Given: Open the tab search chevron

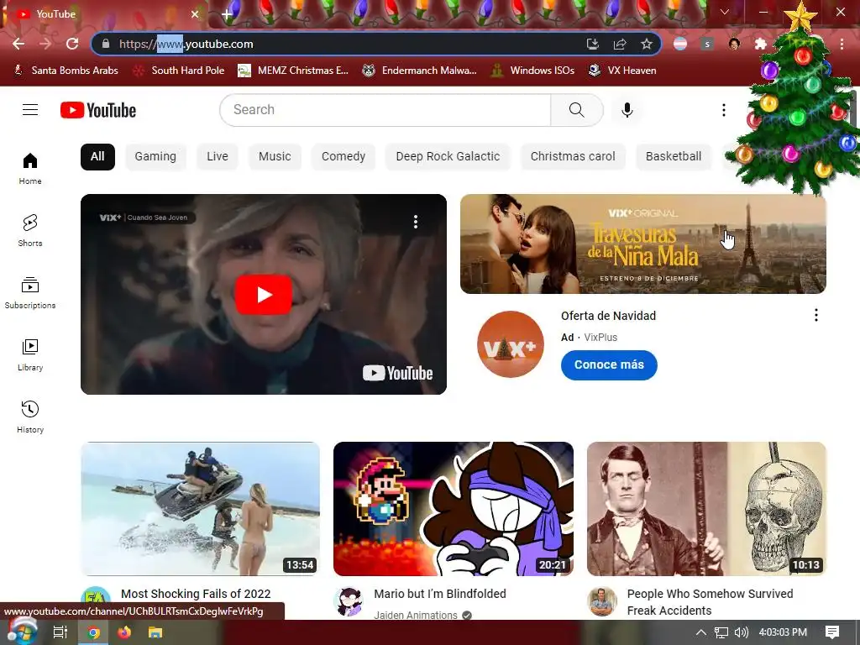Looking at the screenshot, I should [725, 12].
